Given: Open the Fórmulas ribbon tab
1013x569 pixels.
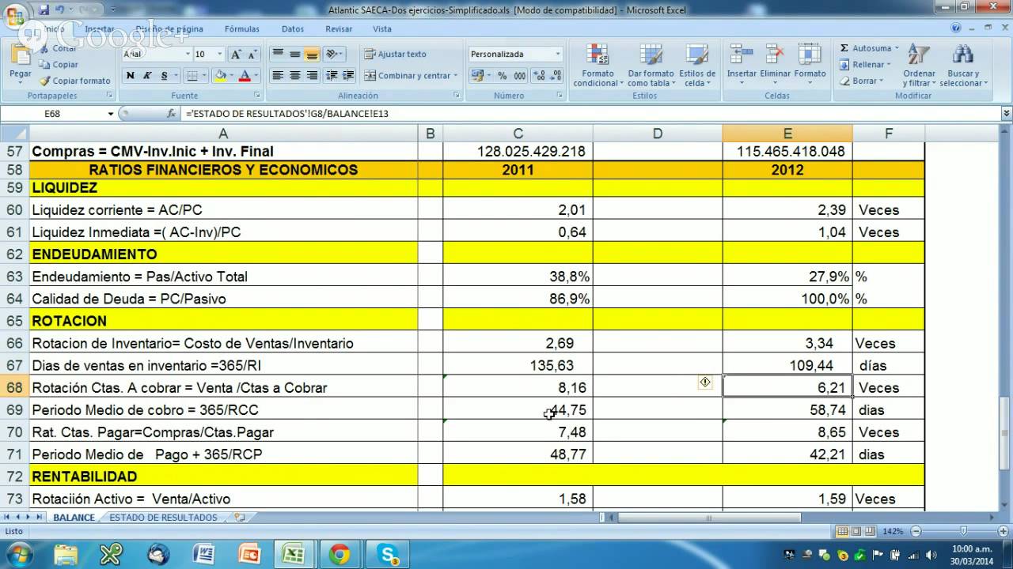Looking at the screenshot, I should pos(242,28).
